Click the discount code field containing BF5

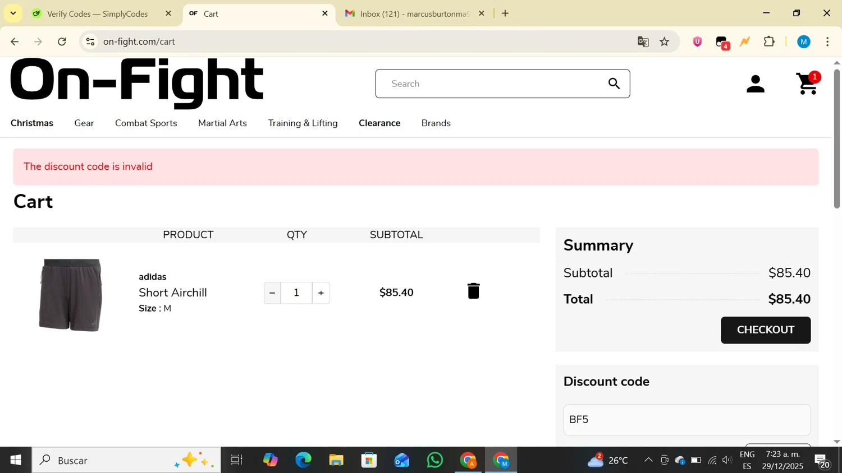coord(687,420)
